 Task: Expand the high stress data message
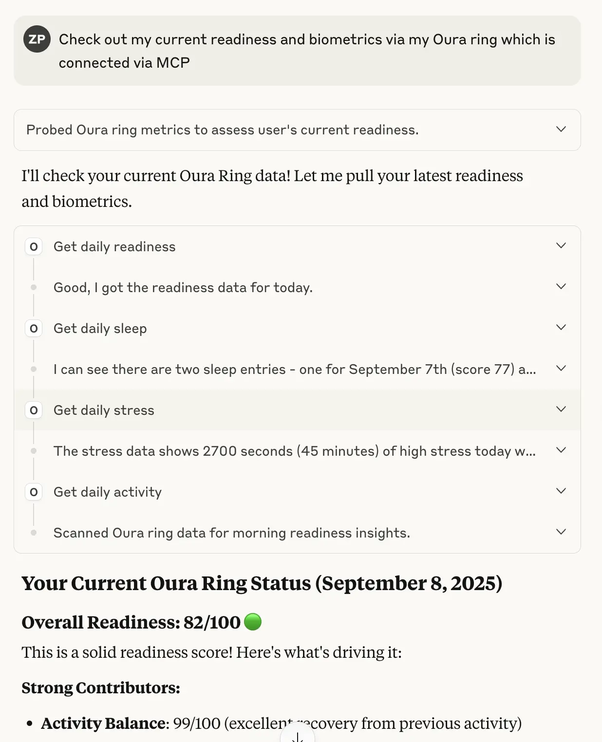[560, 450]
